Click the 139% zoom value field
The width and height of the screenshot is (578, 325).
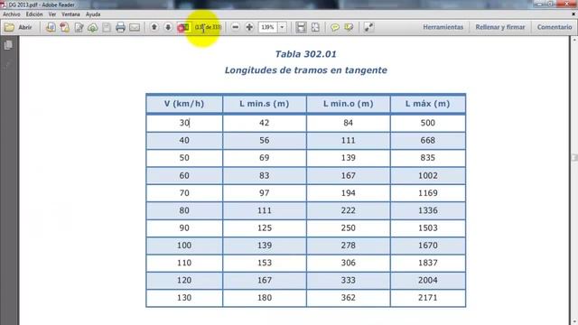point(268,27)
